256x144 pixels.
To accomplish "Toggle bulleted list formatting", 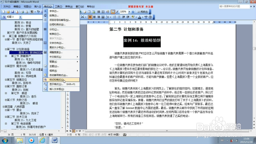I will [x=119, y=17].
